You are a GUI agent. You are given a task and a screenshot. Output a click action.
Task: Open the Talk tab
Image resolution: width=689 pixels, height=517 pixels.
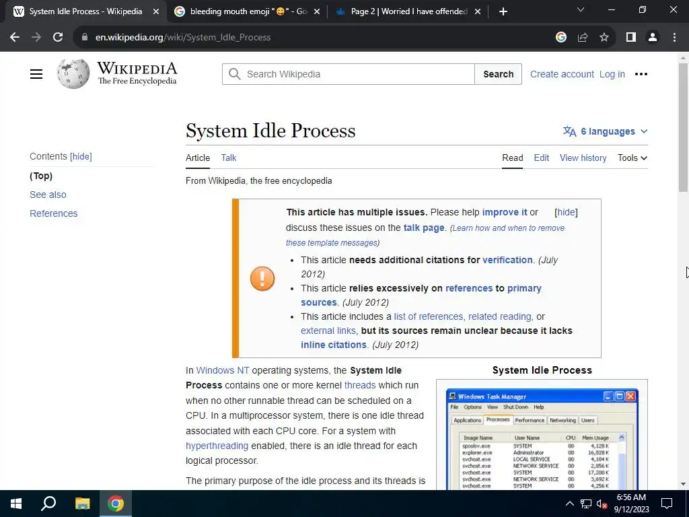229,158
